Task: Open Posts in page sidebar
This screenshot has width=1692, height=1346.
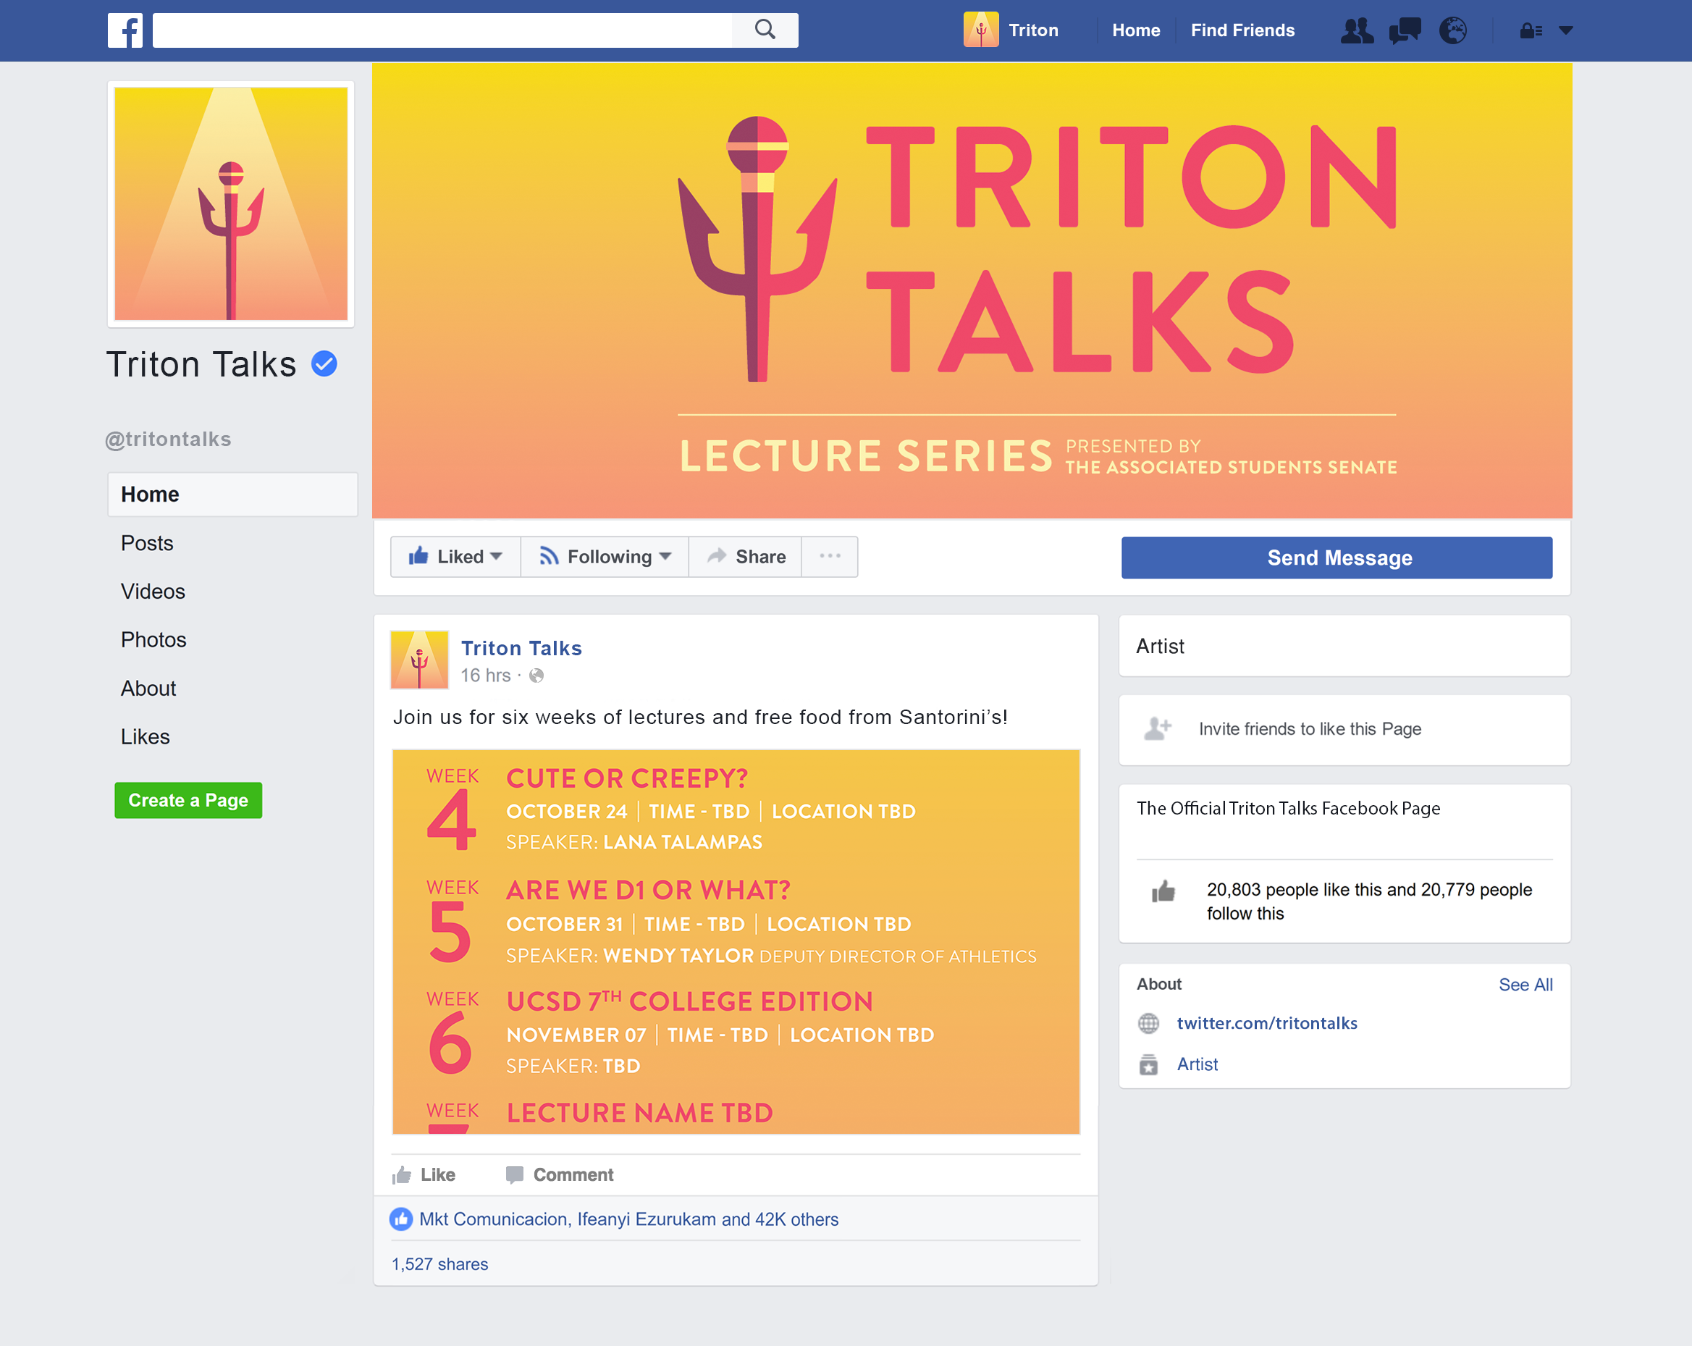Action: click(147, 542)
